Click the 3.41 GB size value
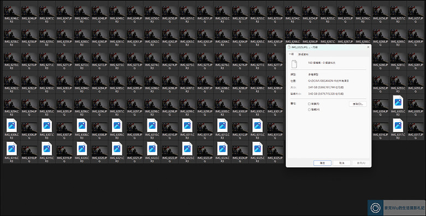Image resolution: width=426 pixels, height=216 pixels. pos(326,87)
